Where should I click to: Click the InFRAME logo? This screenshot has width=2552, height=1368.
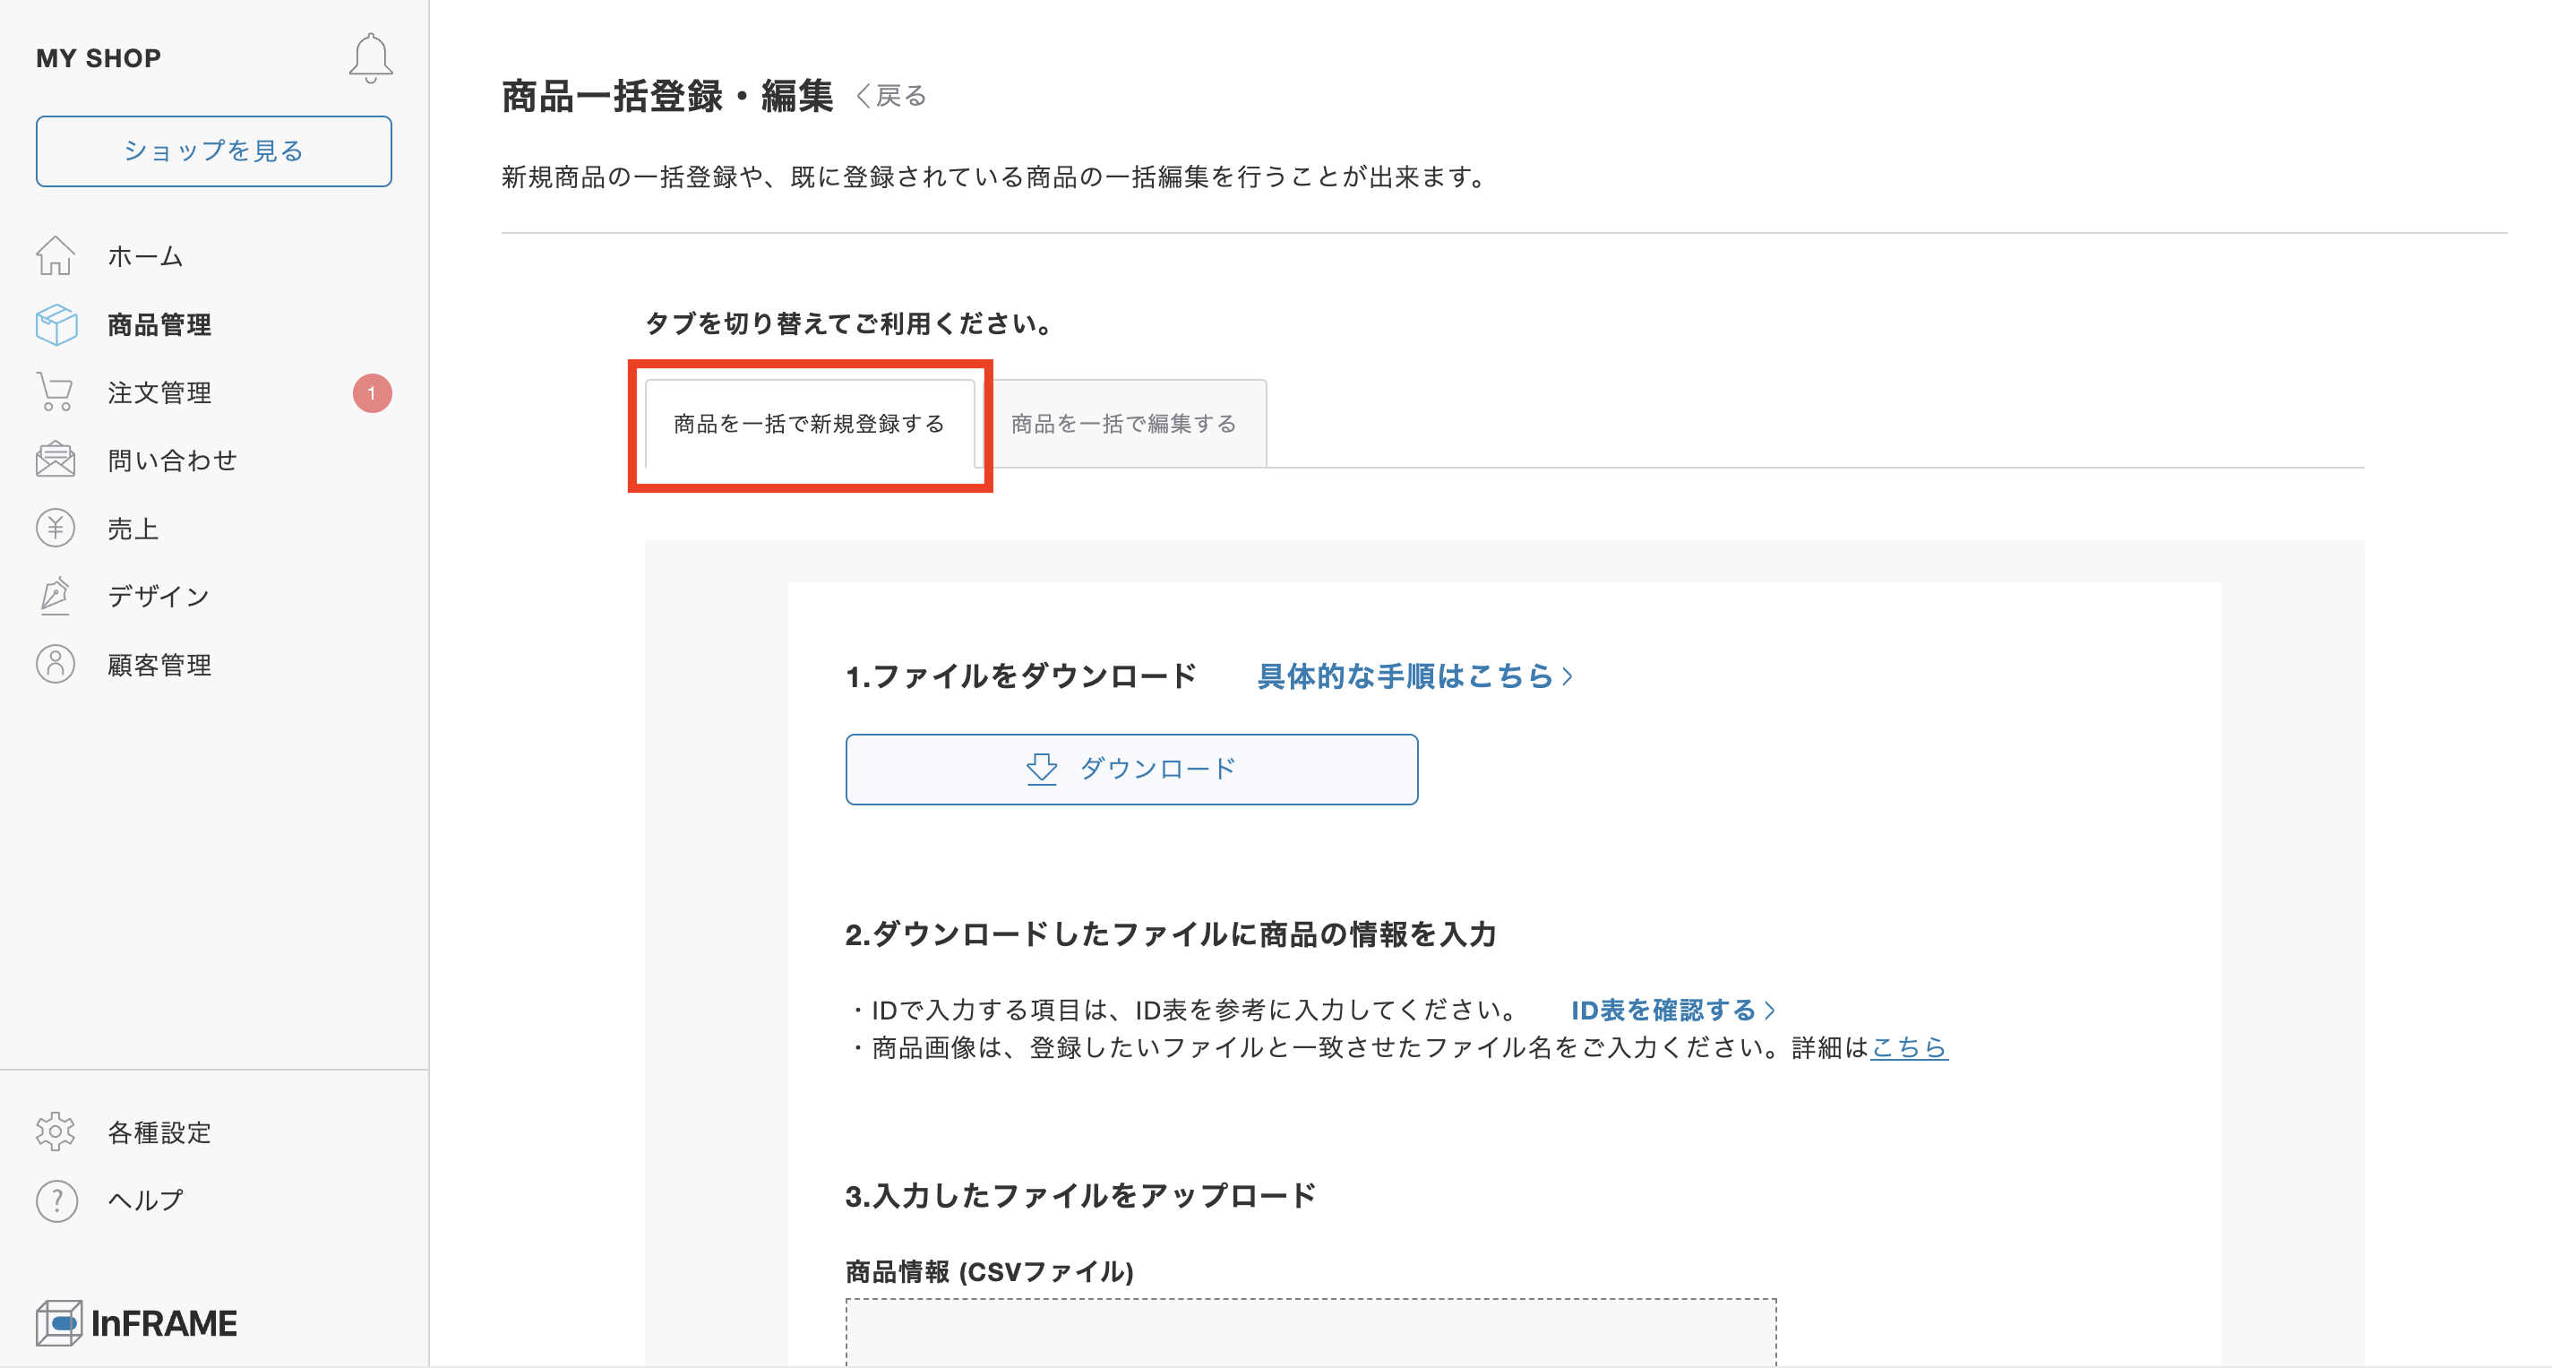[139, 1322]
